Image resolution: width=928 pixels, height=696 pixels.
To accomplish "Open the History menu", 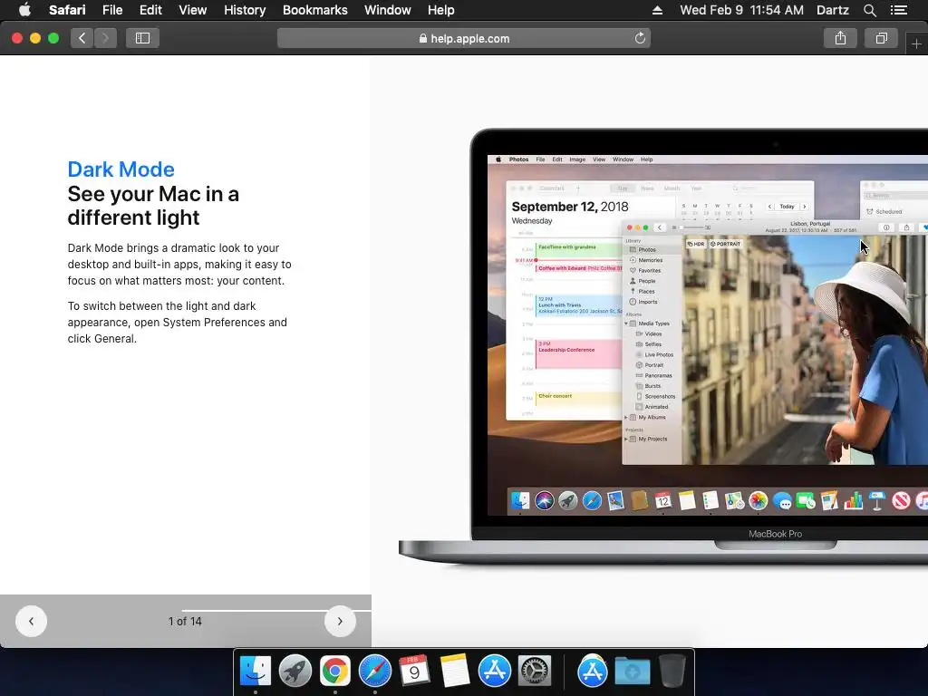I will coord(245,10).
